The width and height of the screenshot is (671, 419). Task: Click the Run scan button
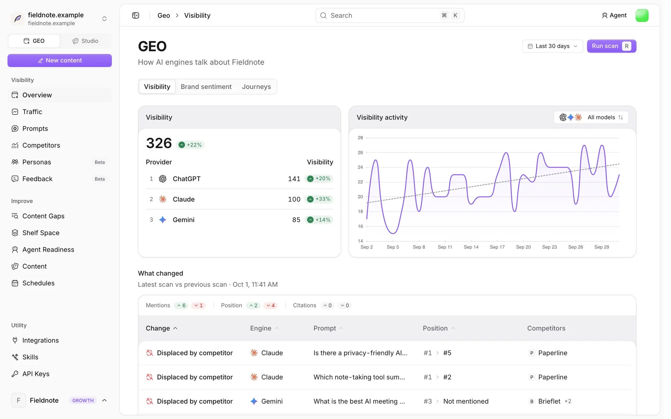coord(611,46)
